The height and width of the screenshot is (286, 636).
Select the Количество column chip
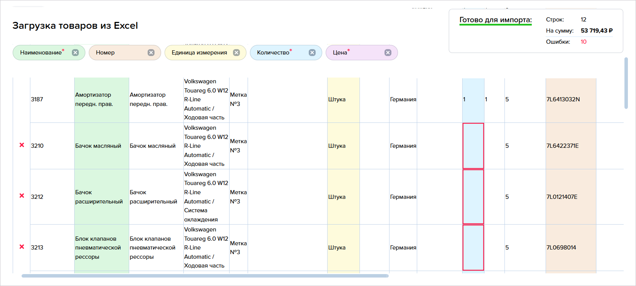pos(286,53)
